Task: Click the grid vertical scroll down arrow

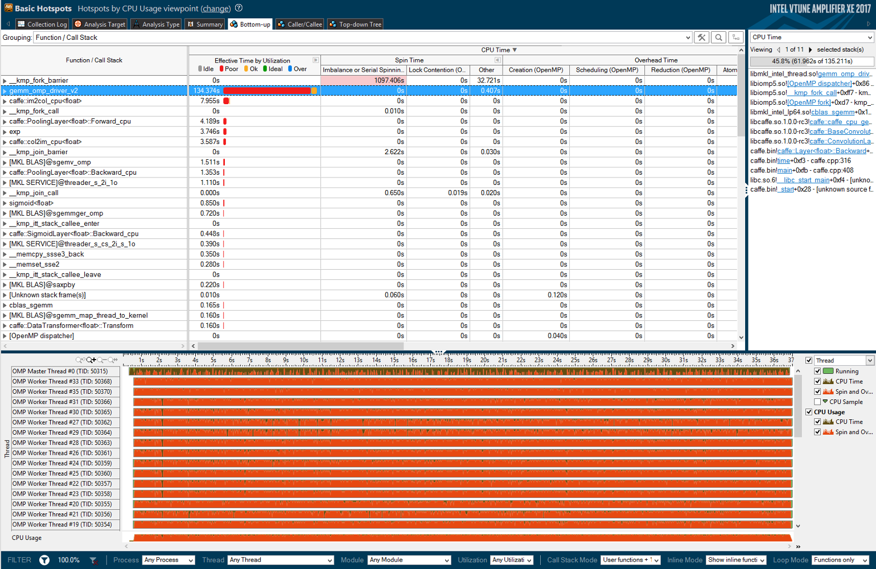Action: click(741, 337)
